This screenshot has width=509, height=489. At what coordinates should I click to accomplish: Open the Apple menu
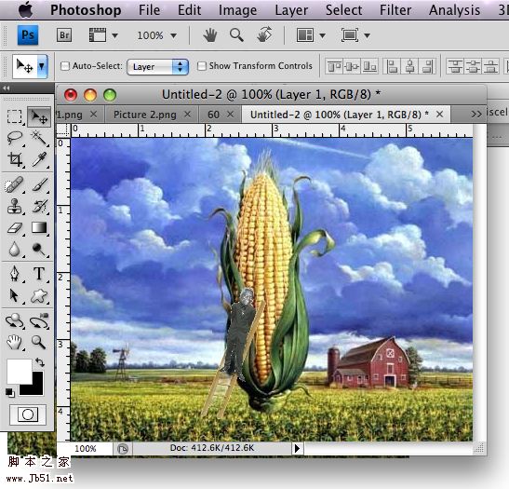(26, 9)
